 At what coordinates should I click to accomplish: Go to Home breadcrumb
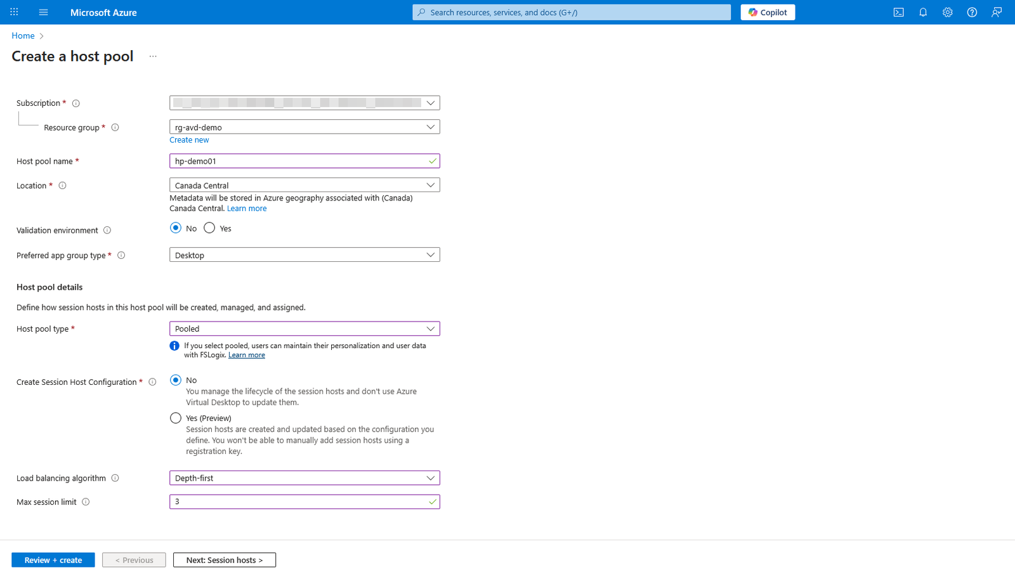[23, 36]
